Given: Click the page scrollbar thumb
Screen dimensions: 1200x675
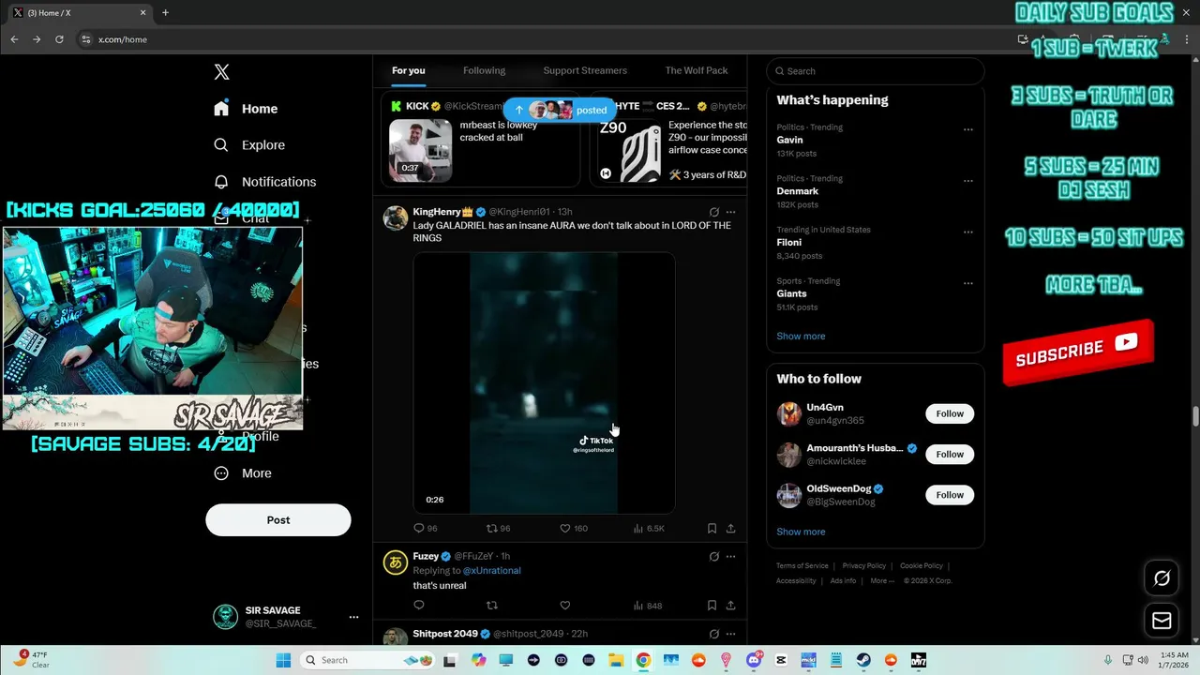Looking at the screenshot, I should coord(1195,416).
